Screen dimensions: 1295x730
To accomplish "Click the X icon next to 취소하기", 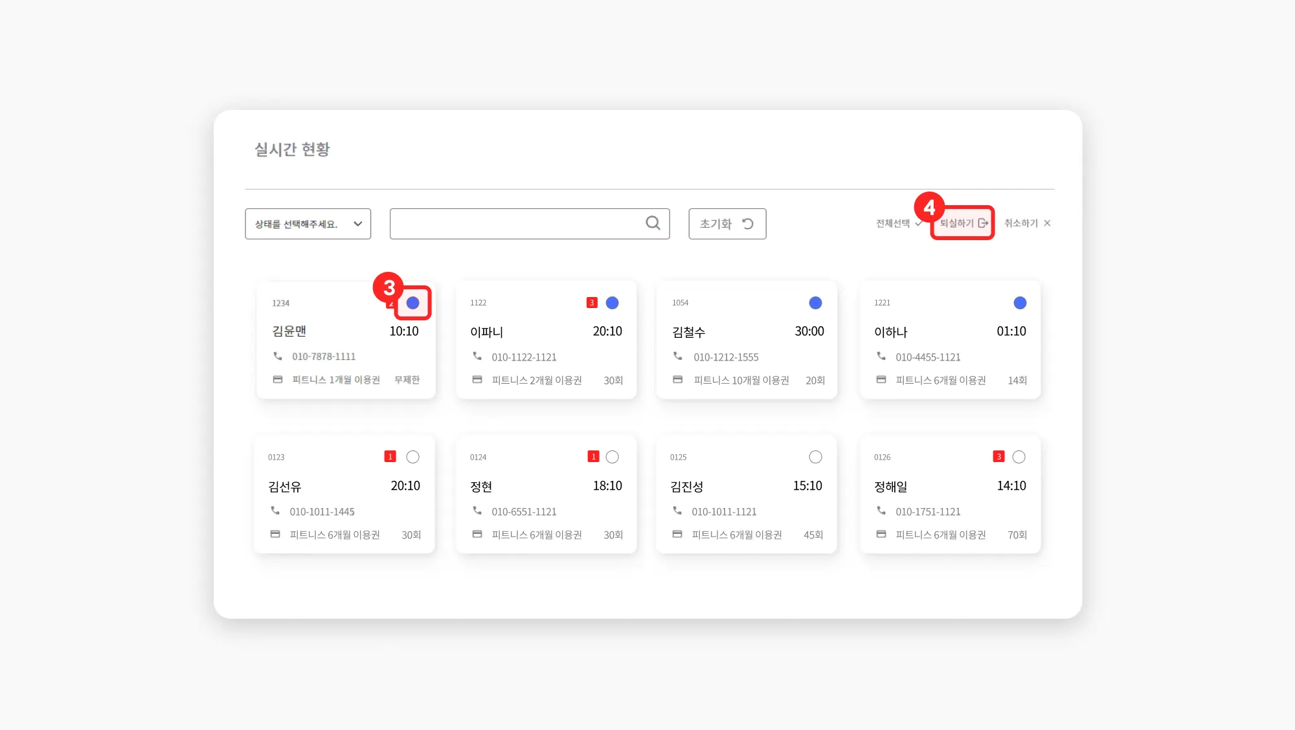I will click(x=1047, y=223).
